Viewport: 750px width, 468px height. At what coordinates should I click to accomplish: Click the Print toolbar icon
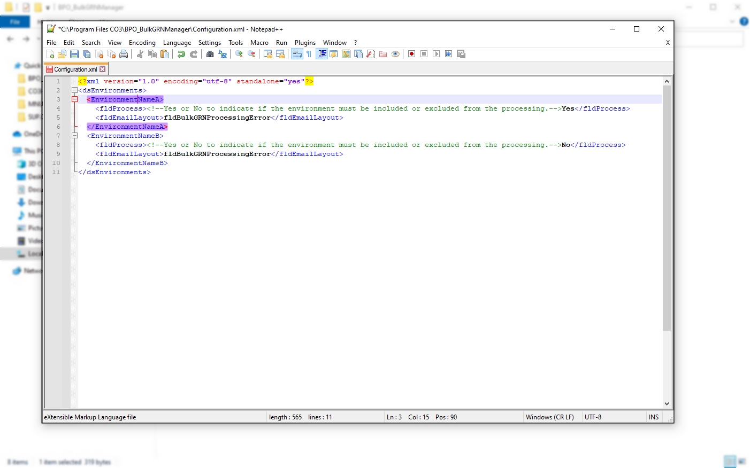tap(124, 54)
